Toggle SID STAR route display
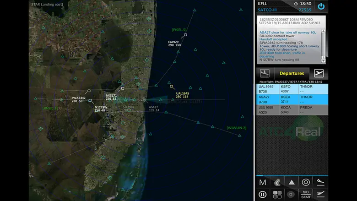Viewport: 357px width, 201px height. click(306, 195)
